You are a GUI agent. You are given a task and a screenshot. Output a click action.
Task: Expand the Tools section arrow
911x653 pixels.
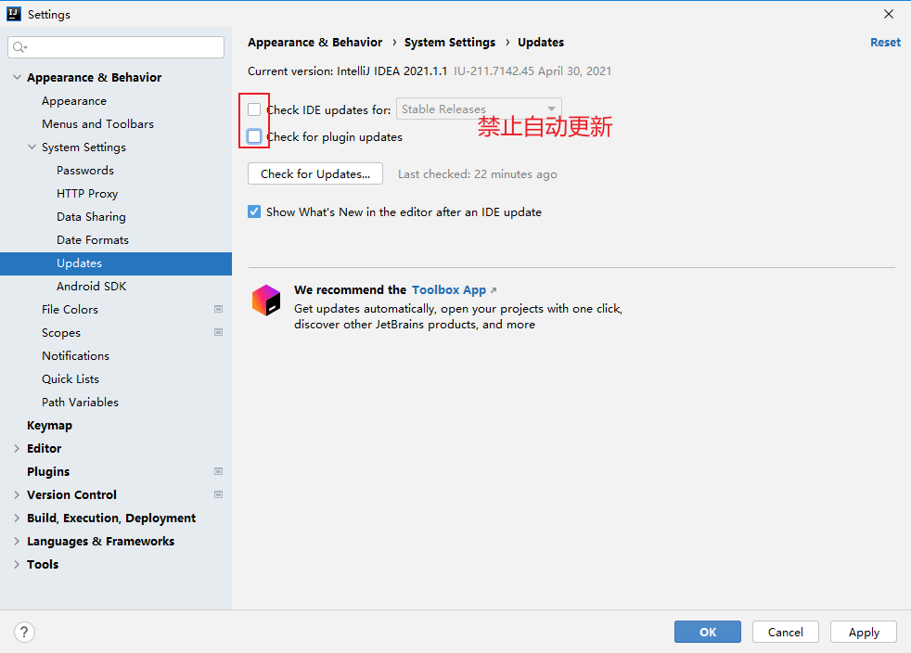pyautogui.click(x=17, y=564)
